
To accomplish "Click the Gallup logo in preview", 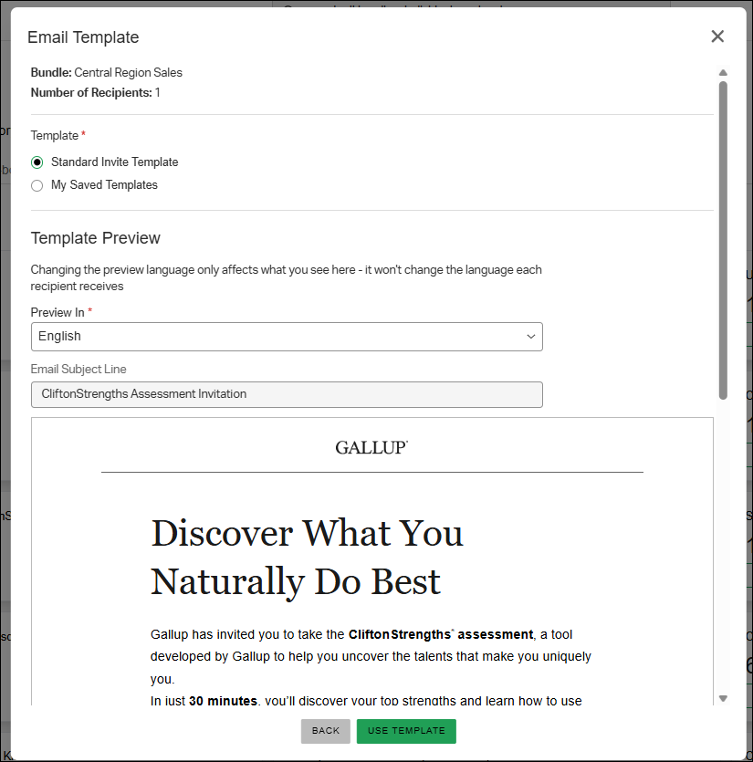I will pos(371,447).
